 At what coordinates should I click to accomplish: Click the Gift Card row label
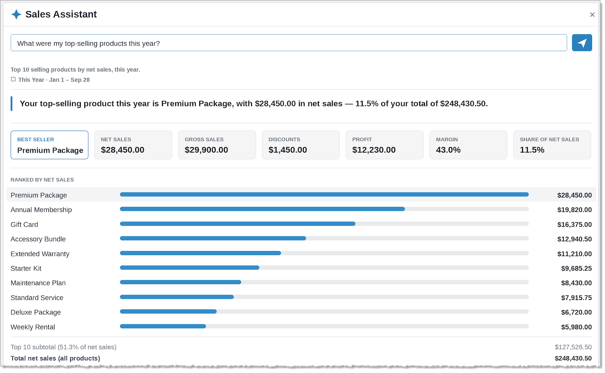[x=24, y=224]
